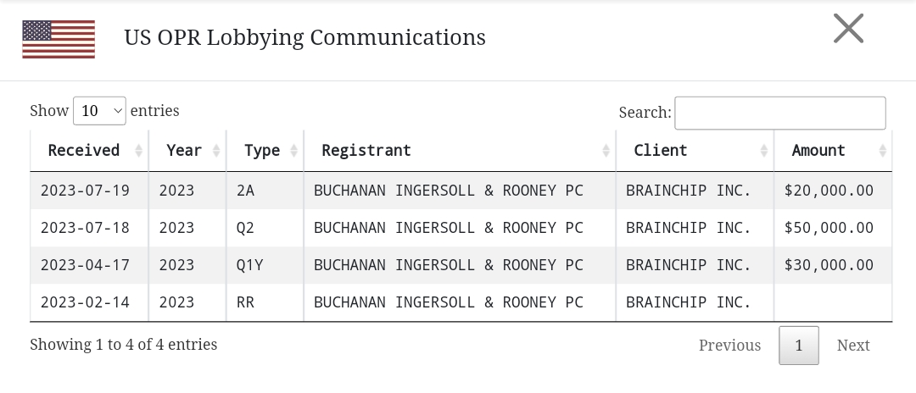The width and height of the screenshot is (916, 393).
Task: Open the show entries count dropdown
Action: tap(99, 111)
